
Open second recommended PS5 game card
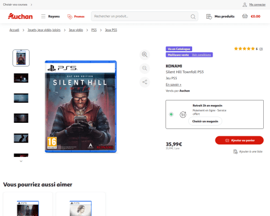(81, 204)
